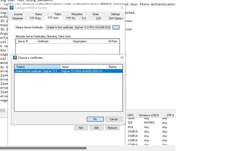
Task: Click the Edit button
Action: coord(96,128)
